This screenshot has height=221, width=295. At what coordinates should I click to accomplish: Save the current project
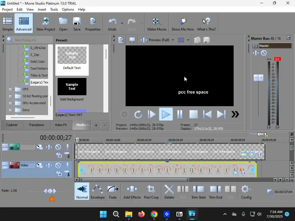click(77, 24)
